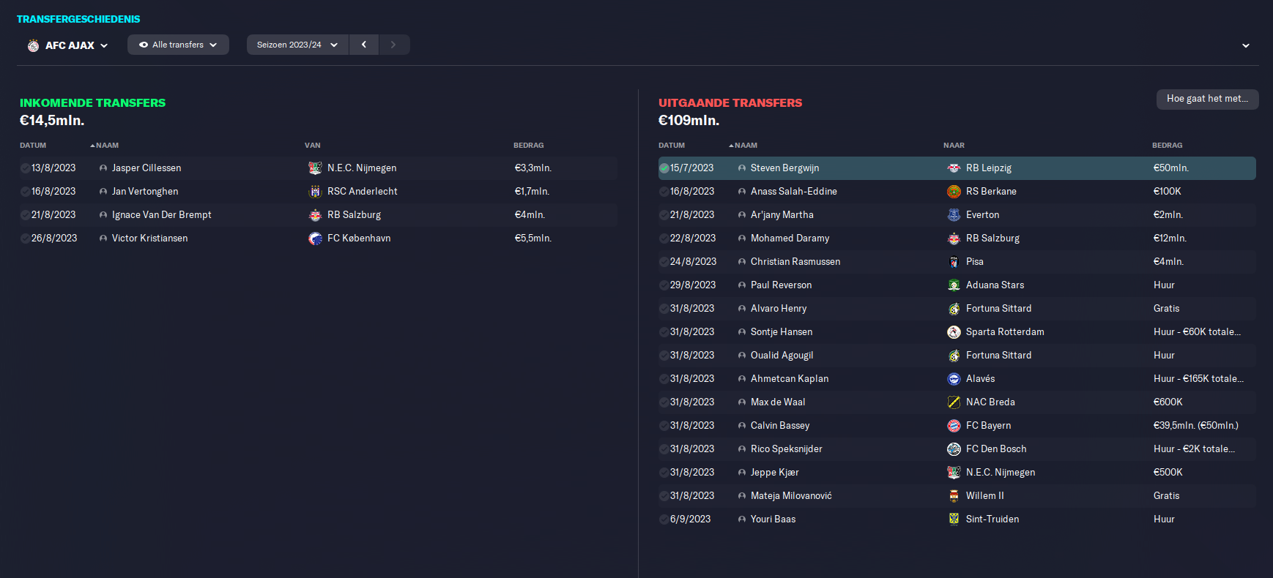
Task: Click the €39,5mln. (€50mln.) fee value
Action: coord(1195,426)
